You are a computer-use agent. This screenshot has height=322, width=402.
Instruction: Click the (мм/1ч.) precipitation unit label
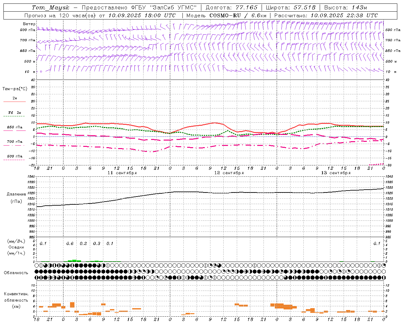pos(16,253)
